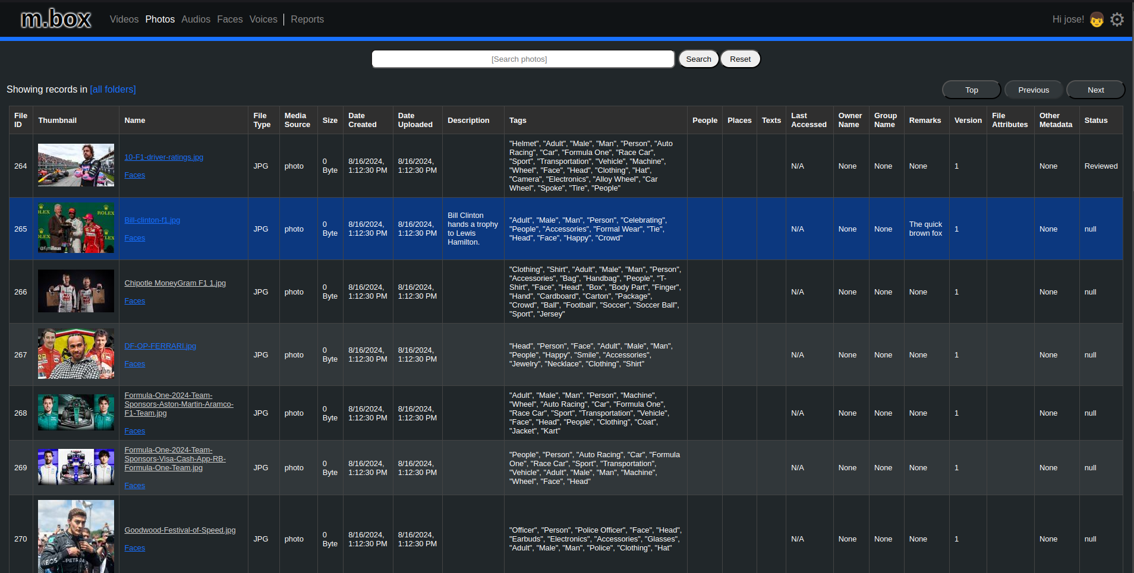Open Faces link for Bill-clinton-f1.jpg
The height and width of the screenshot is (573, 1134).
click(134, 238)
